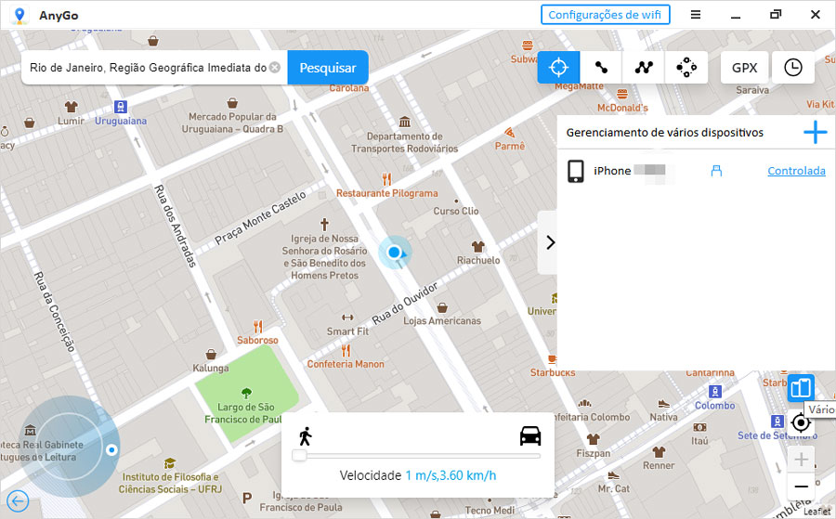
Task: Zoom out on the map
Action: click(x=801, y=486)
